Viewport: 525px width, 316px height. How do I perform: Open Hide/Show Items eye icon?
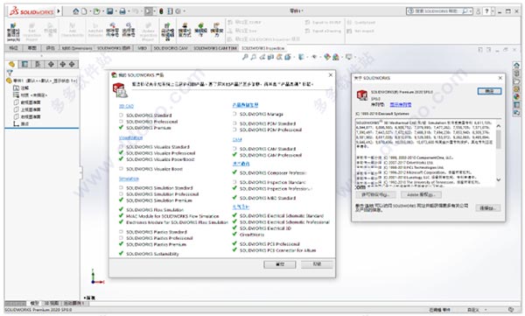pos(314,57)
